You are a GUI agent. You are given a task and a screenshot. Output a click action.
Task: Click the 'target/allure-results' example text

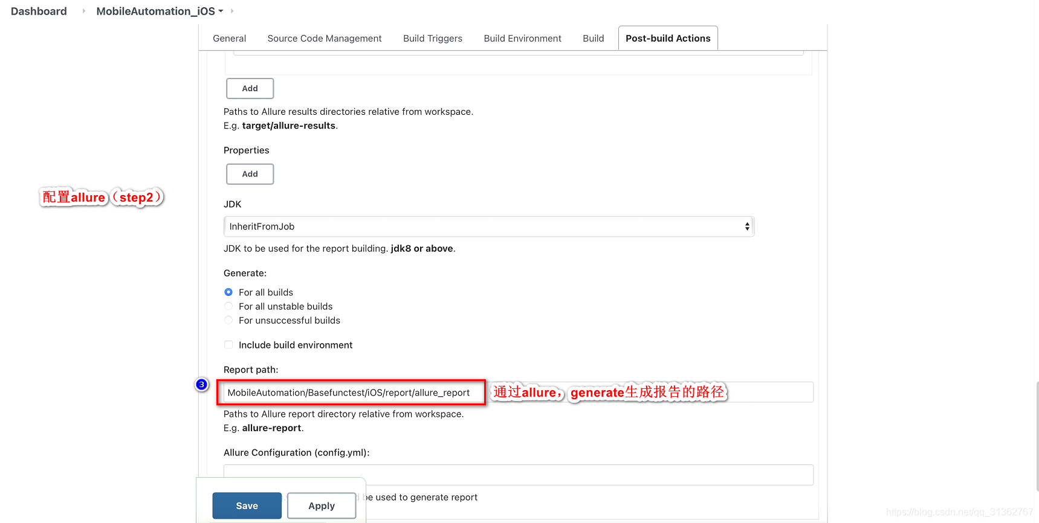(288, 126)
